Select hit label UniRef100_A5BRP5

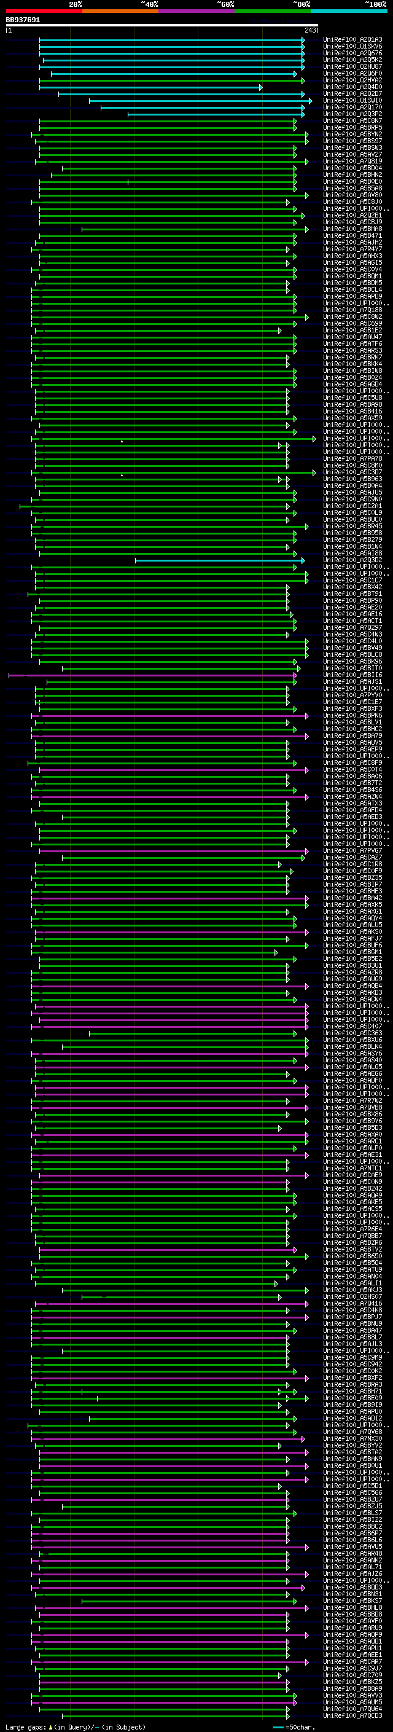(352, 128)
